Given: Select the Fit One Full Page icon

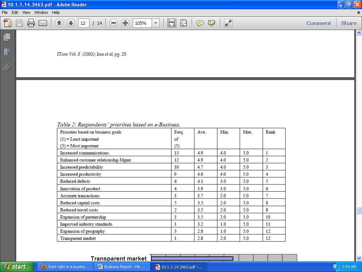Looking at the screenshot, I should click(183, 23).
